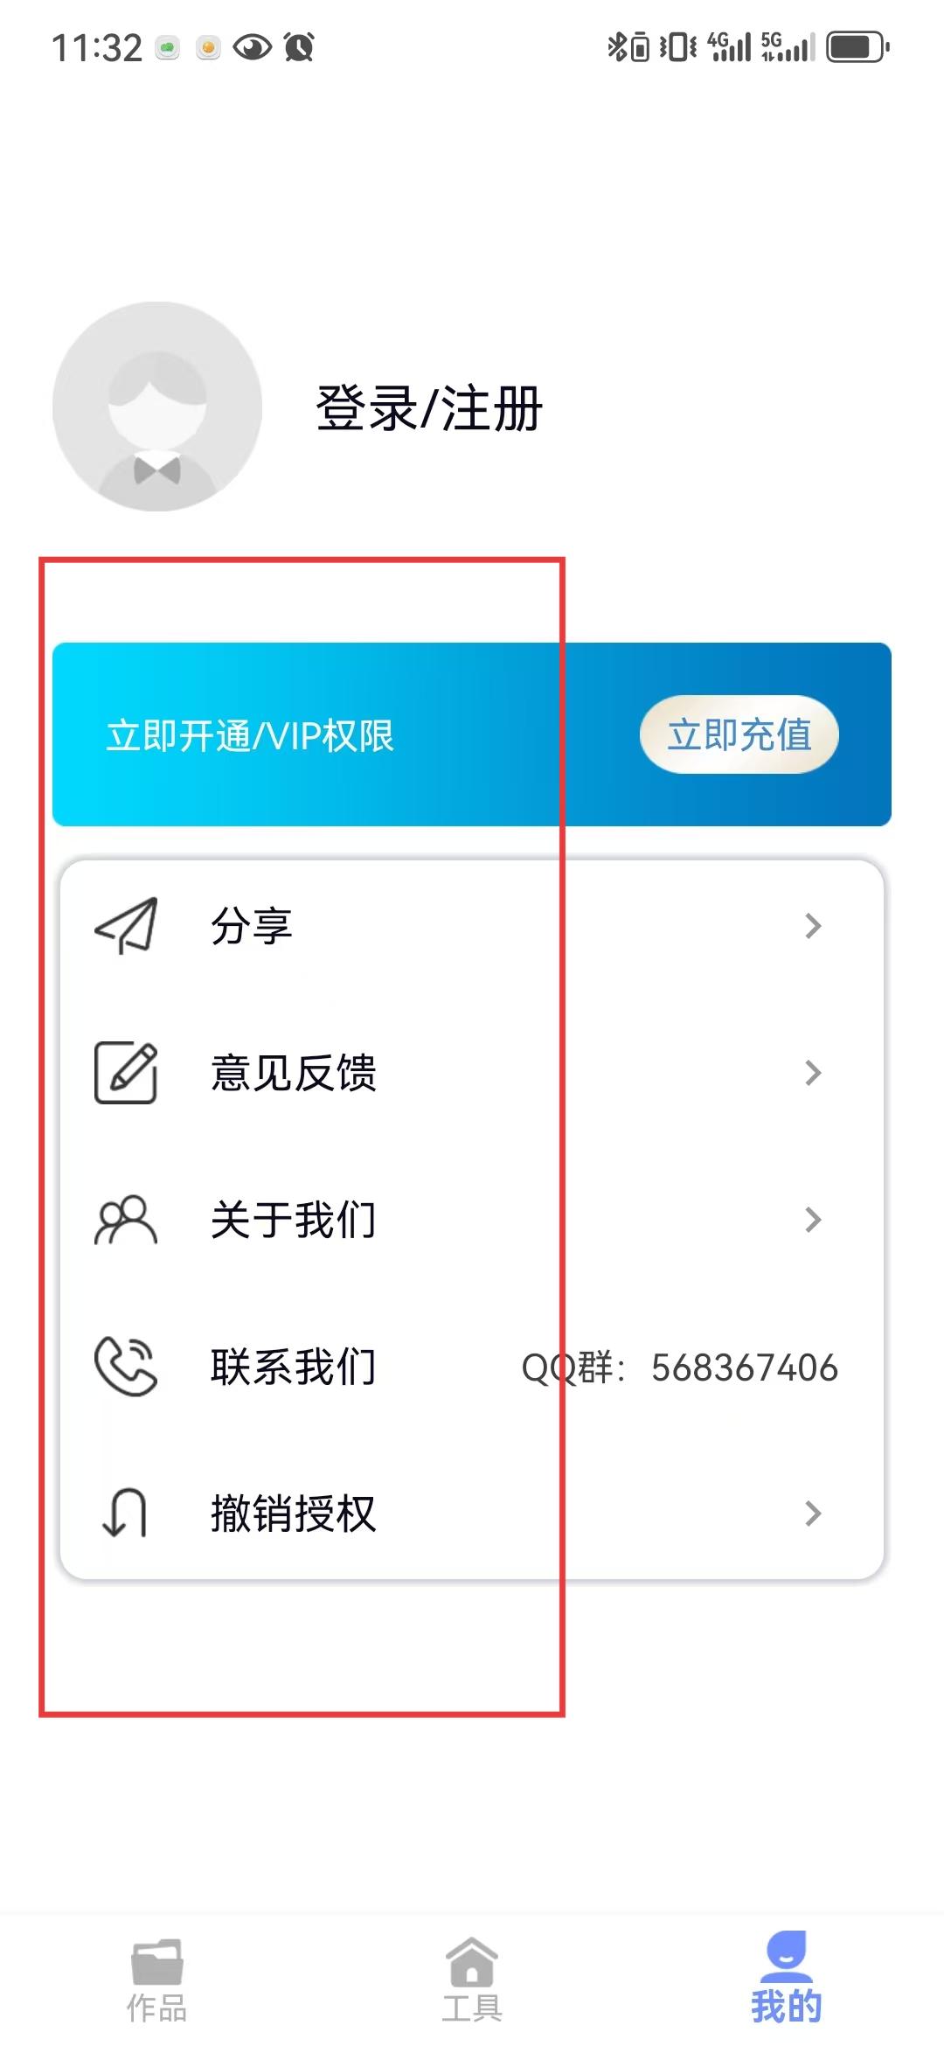This screenshot has width=944, height=2046.
Task: Click the phone contact icon
Action: tap(126, 1367)
